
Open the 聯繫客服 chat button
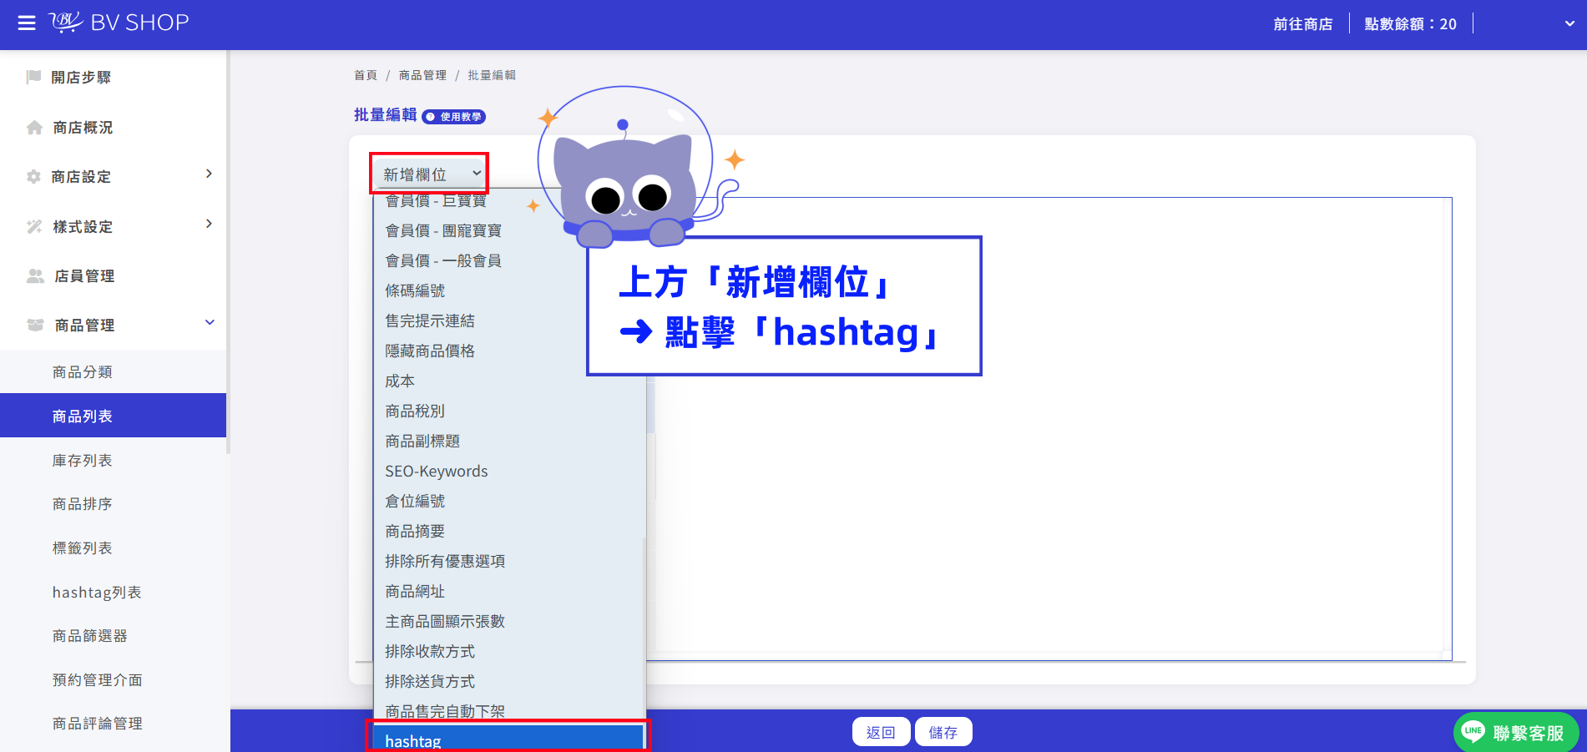tap(1515, 732)
